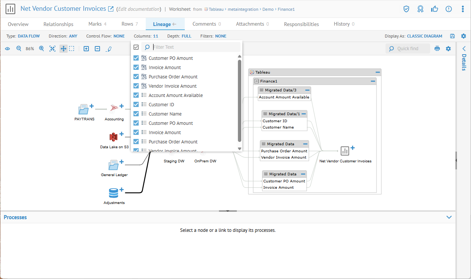The image size is (471, 279).
Task: Collapse the Tableau container node
Action: pyautogui.click(x=378, y=72)
